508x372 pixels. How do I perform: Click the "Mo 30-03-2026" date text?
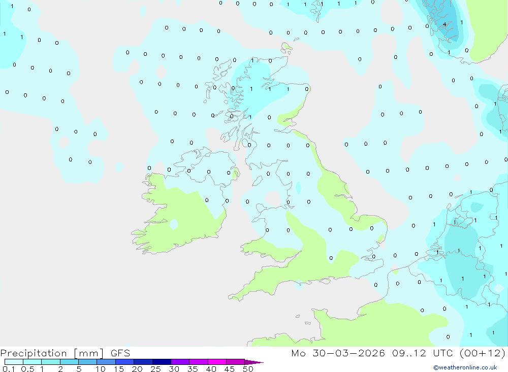pyautogui.click(x=338, y=353)
